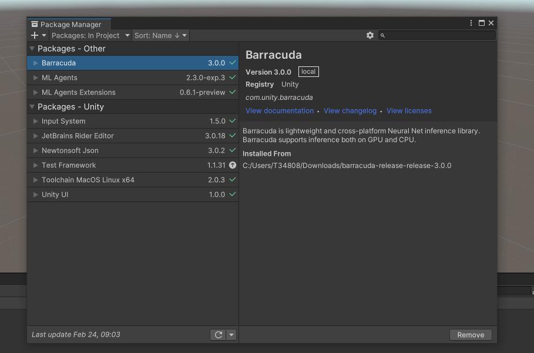Click the 2.3.0-exp.3 version number
Screen dimensions: 534x353
[x=206, y=78]
